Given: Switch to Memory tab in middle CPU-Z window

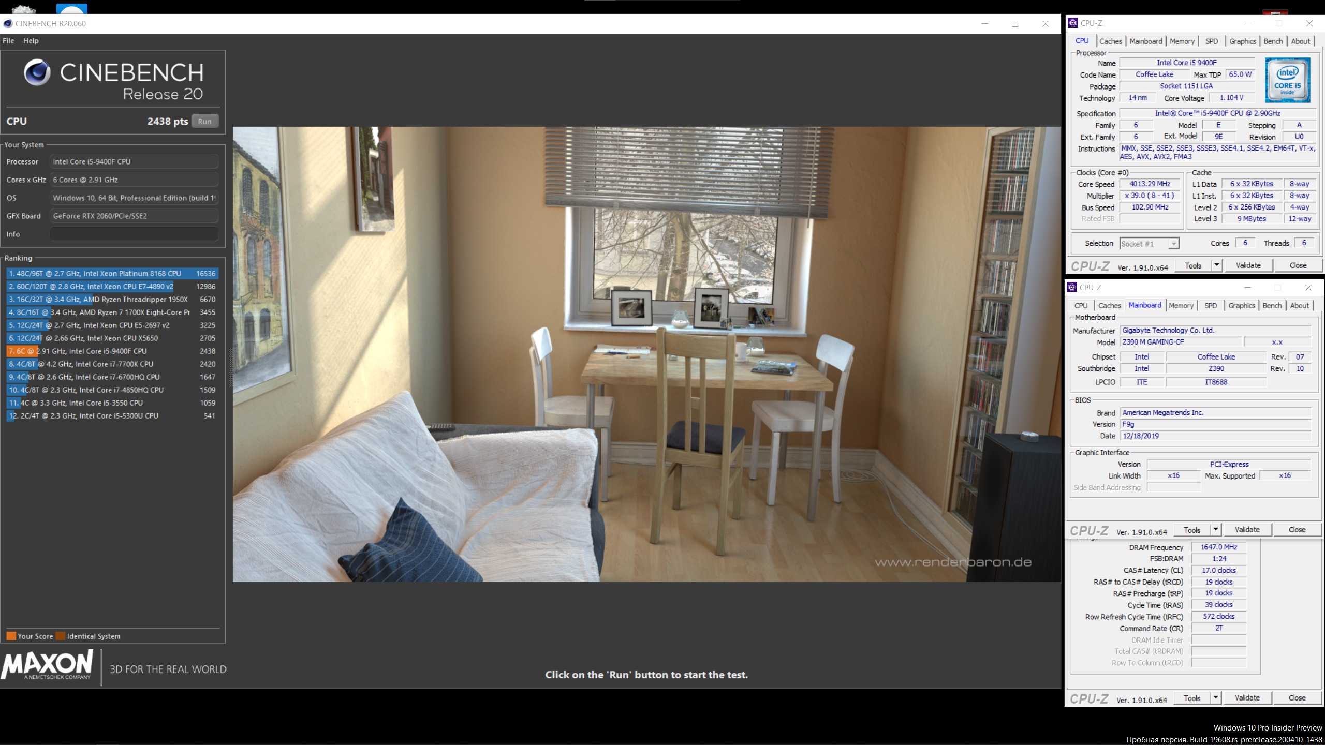Looking at the screenshot, I should pos(1181,305).
